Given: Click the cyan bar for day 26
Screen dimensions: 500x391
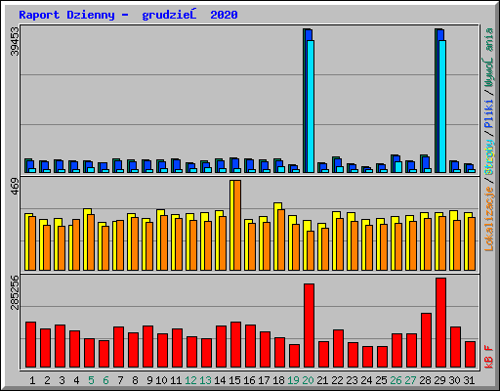Looking at the screenshot, I should [398, 167].
